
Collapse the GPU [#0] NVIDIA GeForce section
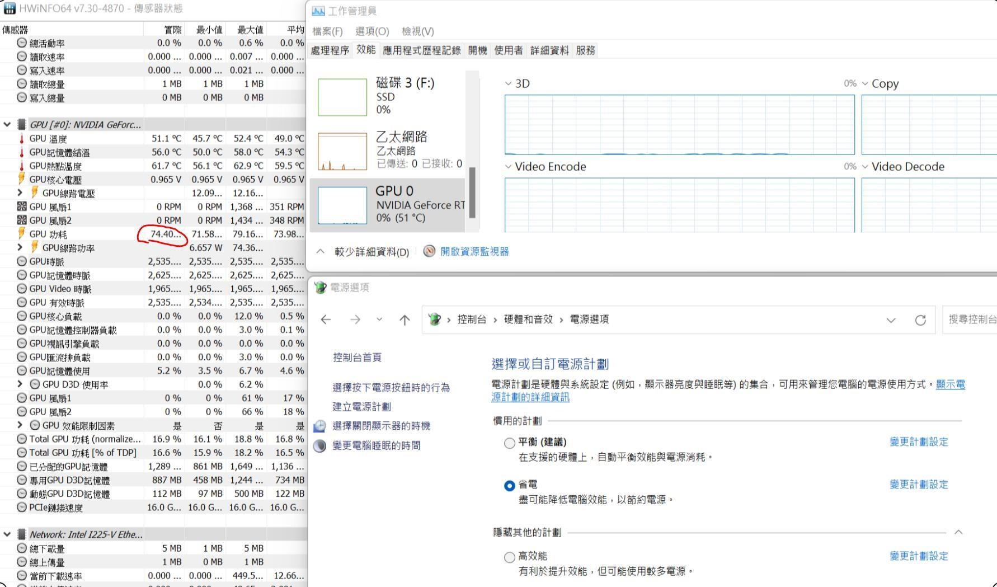tap(7, 124)
